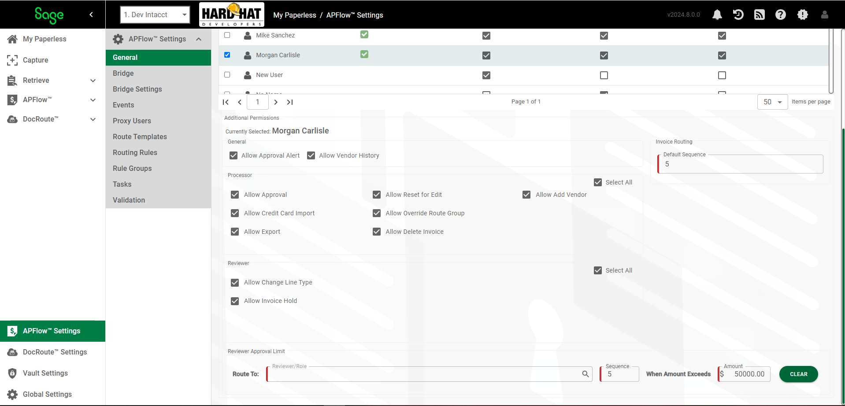Click the My Paperless home icon
Screen dimensions: 845x406
click(12, 39)
